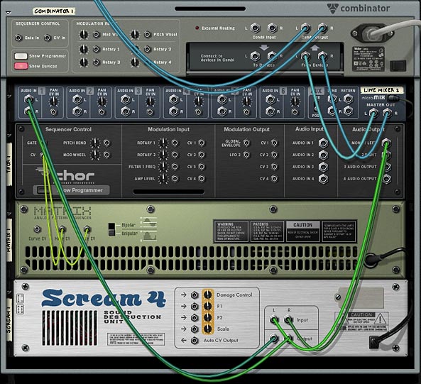Click the mixer Aux Send right jack
Image resolution: width=421 pixels, height=384 pixels.
coord(332,111)
